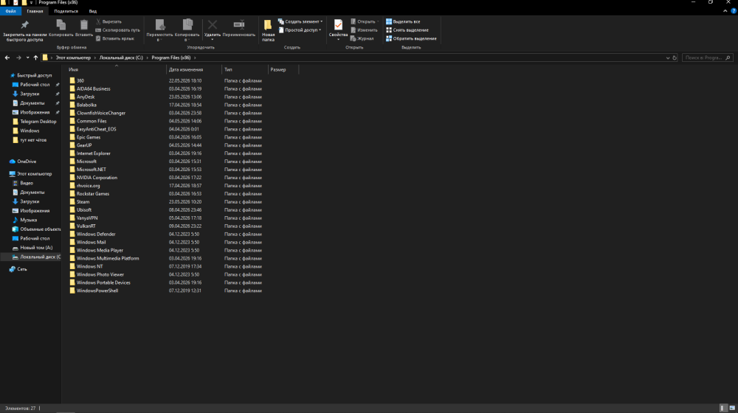This screenshot has width=738, height=413.
Task: Expand the address bar history dropdown
Action: (x=667, y=58)
